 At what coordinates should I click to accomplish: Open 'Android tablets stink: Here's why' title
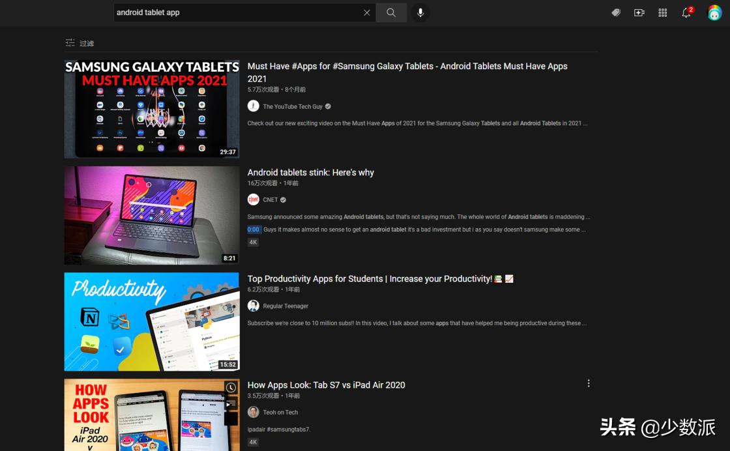(310, 173)
